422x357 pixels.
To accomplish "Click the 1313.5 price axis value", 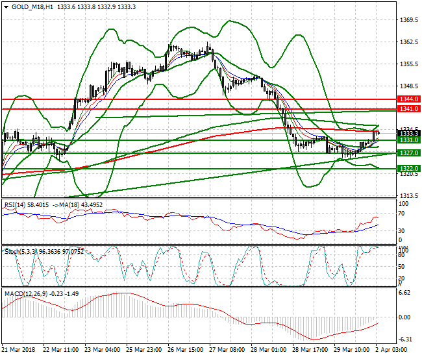I will click(x=409, y=195).
